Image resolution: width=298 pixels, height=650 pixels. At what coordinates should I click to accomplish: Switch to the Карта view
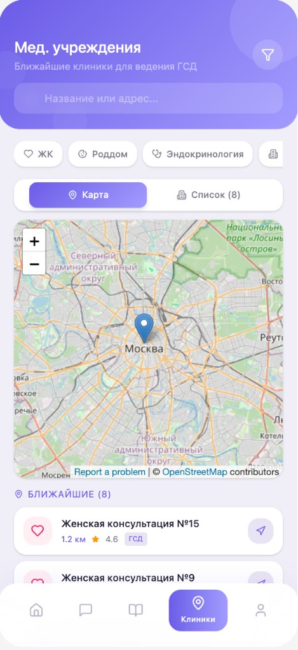tap(88, 195)
